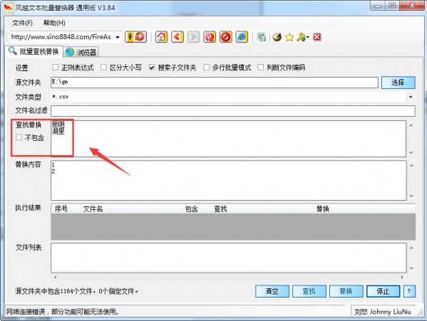427x321 pixels.
Task: Click the 序号 column header
Action: [66, 209]
